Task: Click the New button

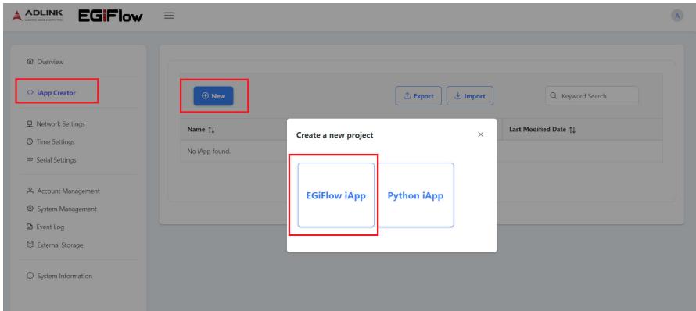Action: pos(213,96)
